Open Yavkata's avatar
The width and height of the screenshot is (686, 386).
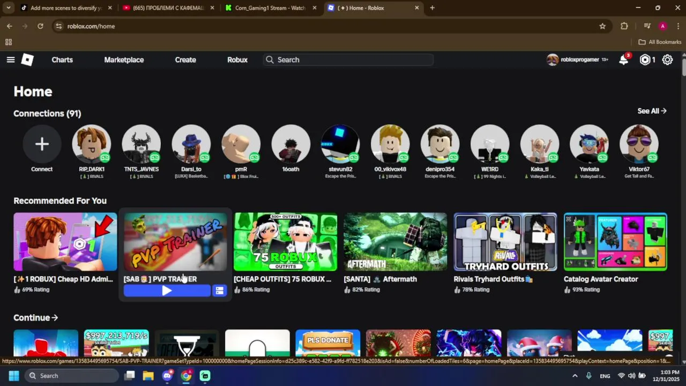(x=590, y=144)
